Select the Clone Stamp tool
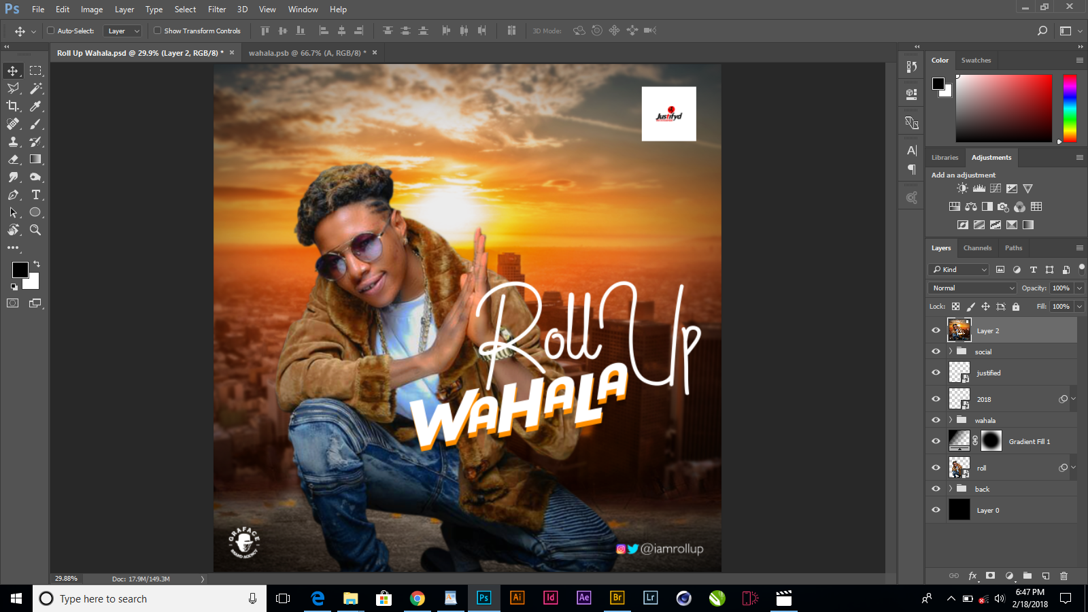 pyautogui.click(x=13, y=141)
